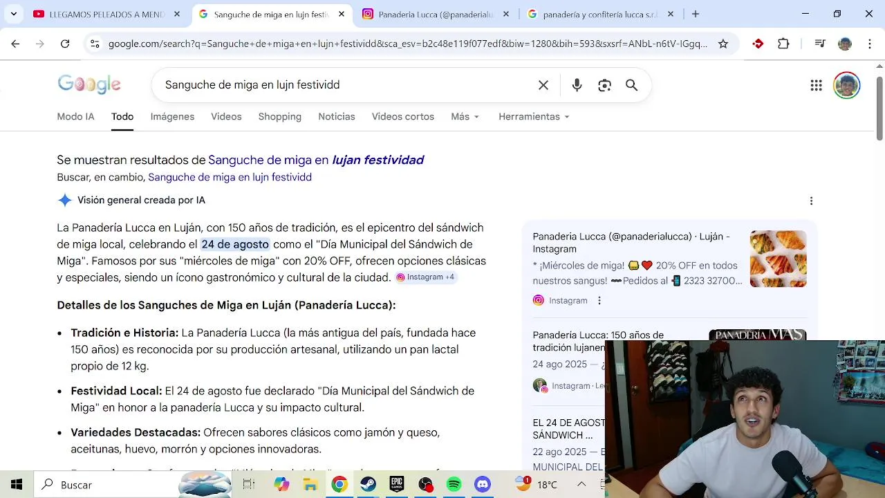Open OBS recording app on taskbar
This screenshot has height=498, width=885.
[425, 485]
